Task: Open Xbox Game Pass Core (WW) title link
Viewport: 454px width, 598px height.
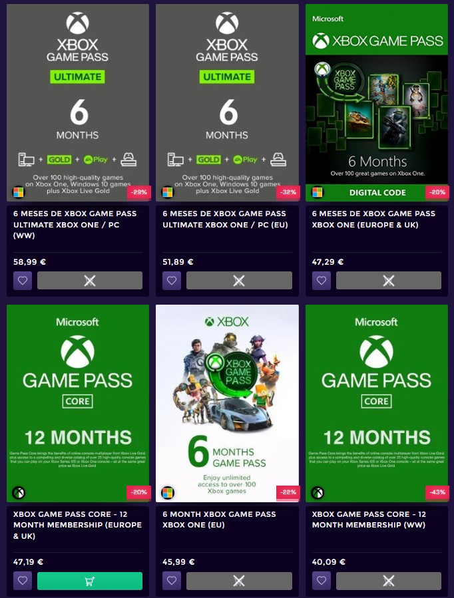Action: pos(369,520)
